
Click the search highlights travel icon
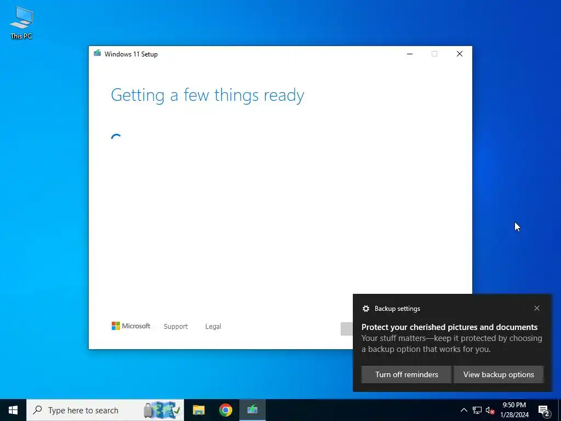pos(162,410)
